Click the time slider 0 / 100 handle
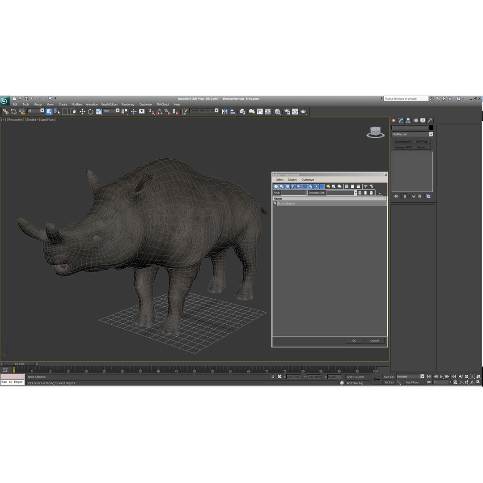Viewport: 483px width, 483px height. tap(19, 364)
